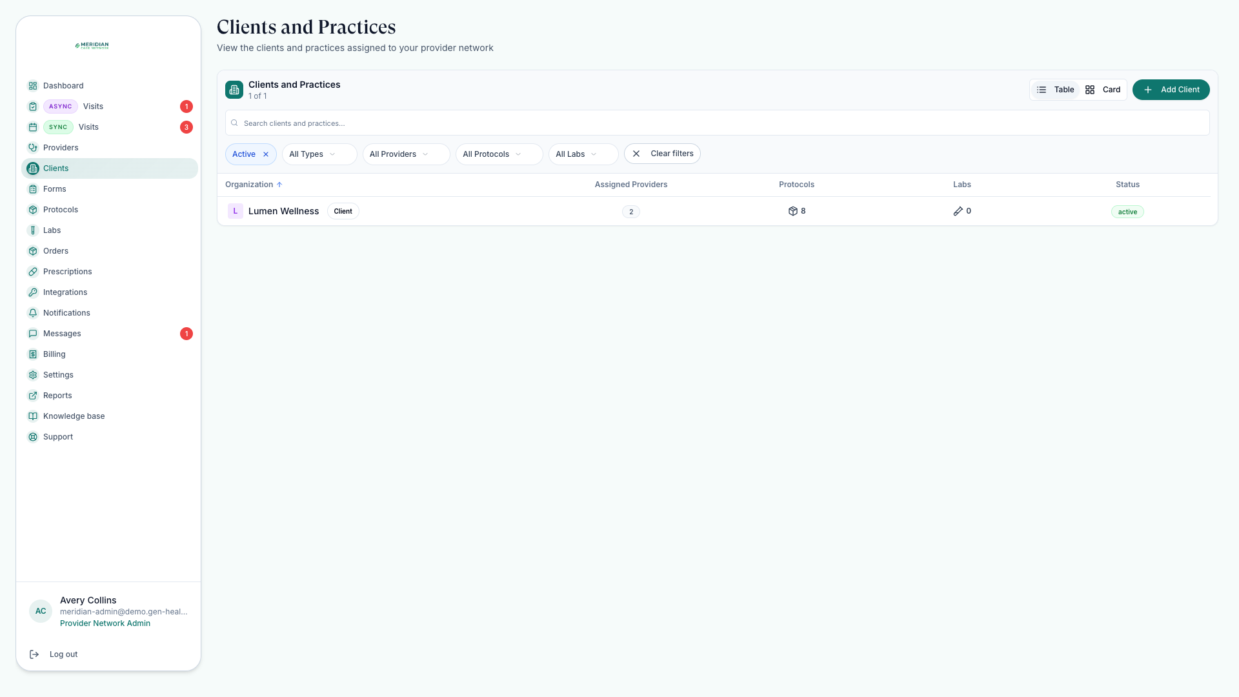1239x697 pixels.
Task: Click the Log out arrow icon
Action: [x=34, y=654]
